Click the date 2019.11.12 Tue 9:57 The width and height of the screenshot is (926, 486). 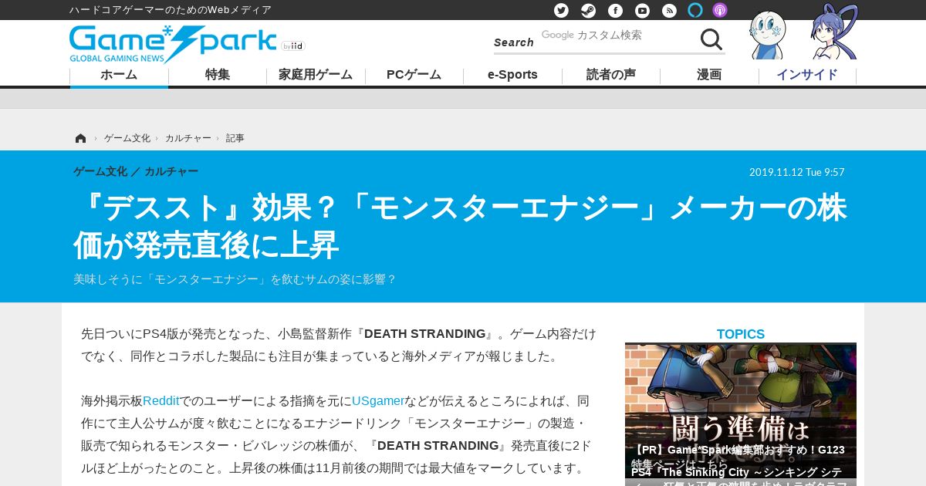[797, 172]
